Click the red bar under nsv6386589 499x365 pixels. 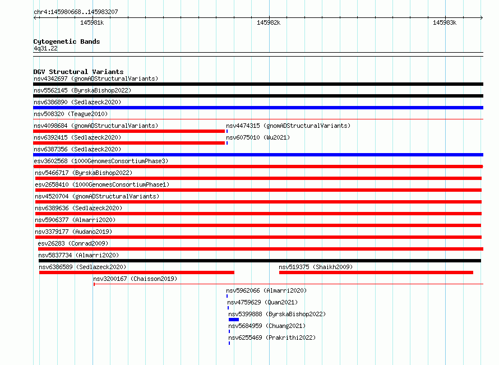click(x=137, y=272)
